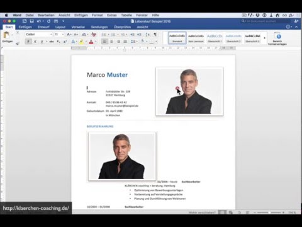Screen dimensions: 302x227
Task: Expand the styles gallery arrow
Action: click(264, 38)
